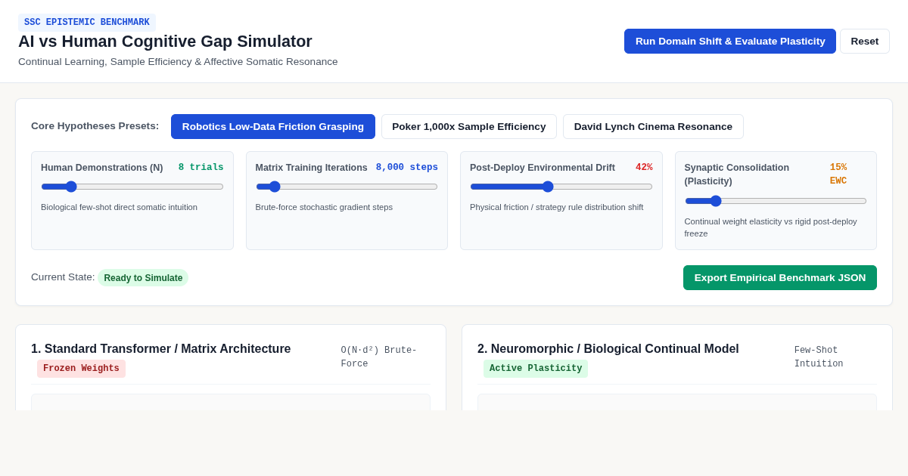Viewport: 908px width, 476px height.
Task: Click the Ready to Simulate status badge
Action: 143,278
